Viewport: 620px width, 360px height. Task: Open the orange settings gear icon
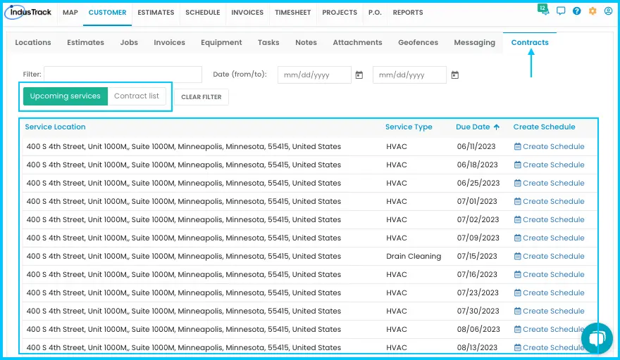[593, 11]
